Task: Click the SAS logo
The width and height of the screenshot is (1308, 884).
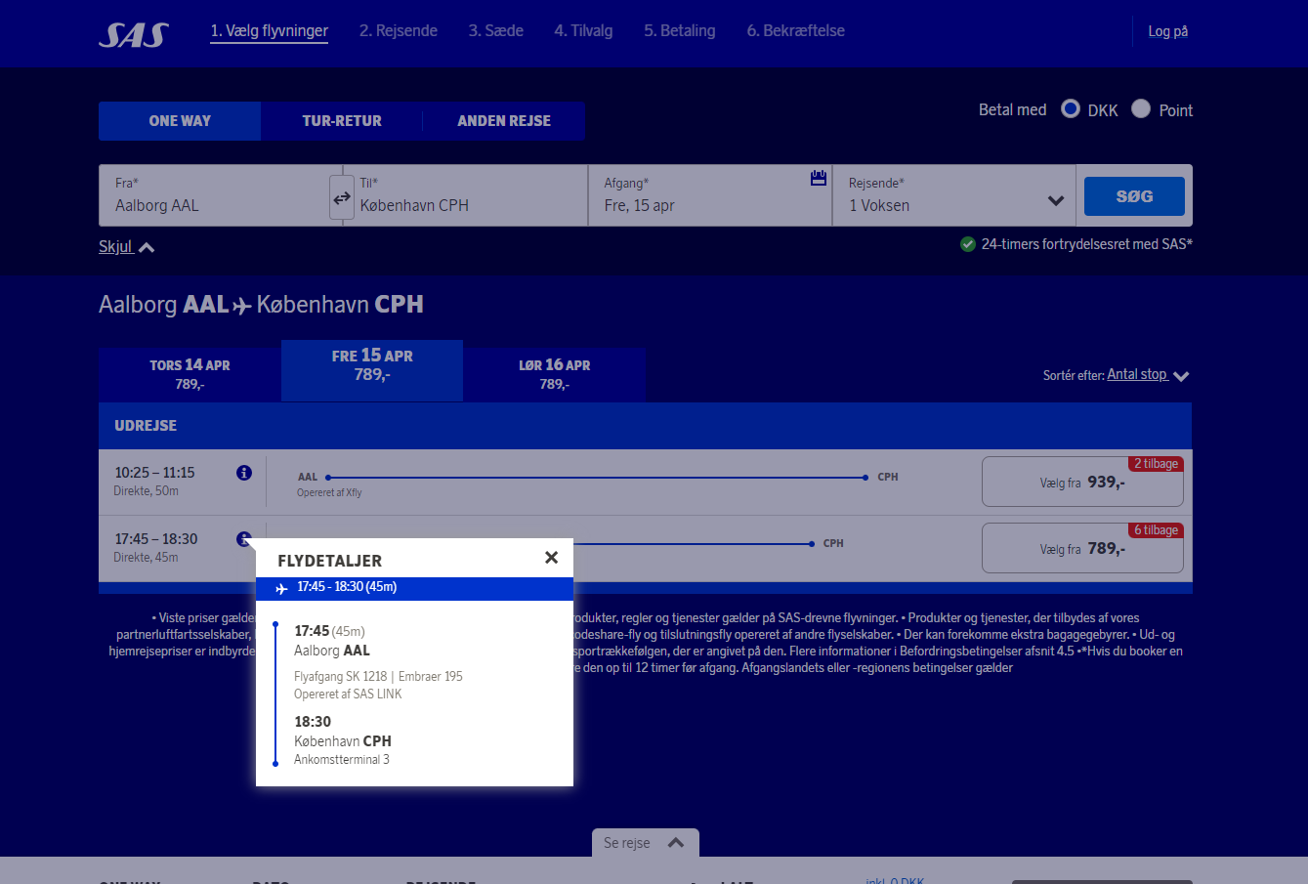Action: (x=134, y=34)
